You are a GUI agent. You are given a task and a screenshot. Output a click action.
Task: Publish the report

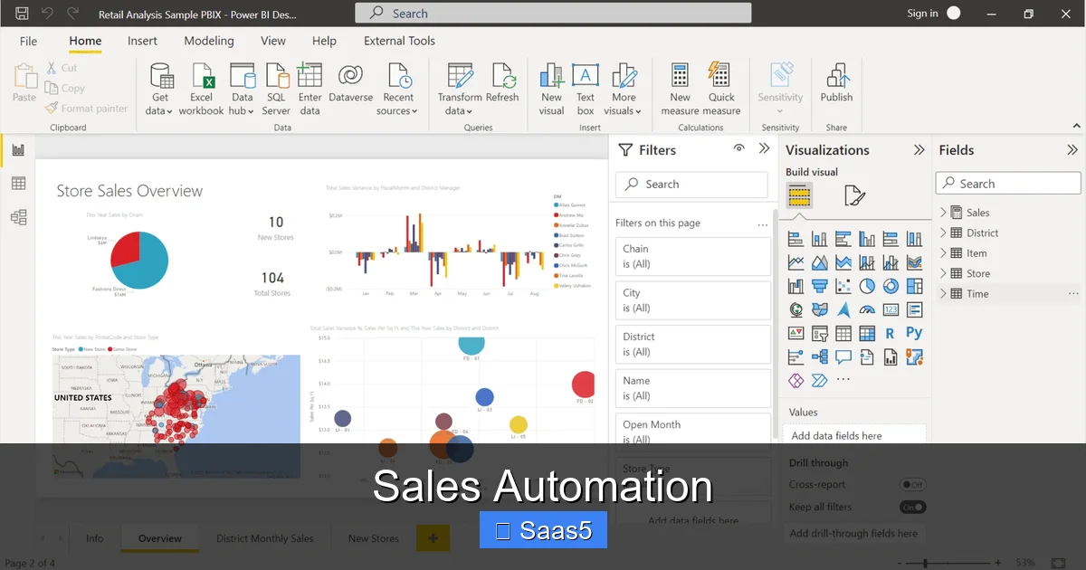[x=836, y=83]
